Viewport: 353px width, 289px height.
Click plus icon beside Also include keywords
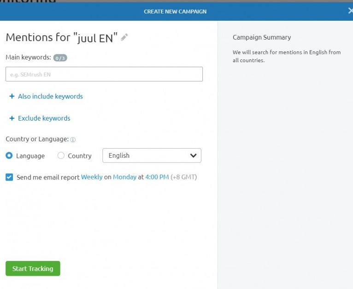pos(12,97)
